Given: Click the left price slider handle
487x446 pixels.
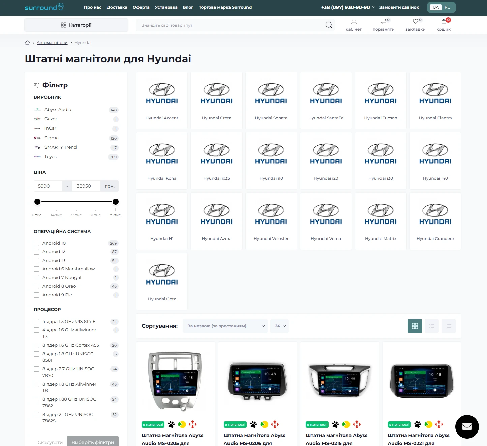Looking at the screenshot, I should point(37,202).
